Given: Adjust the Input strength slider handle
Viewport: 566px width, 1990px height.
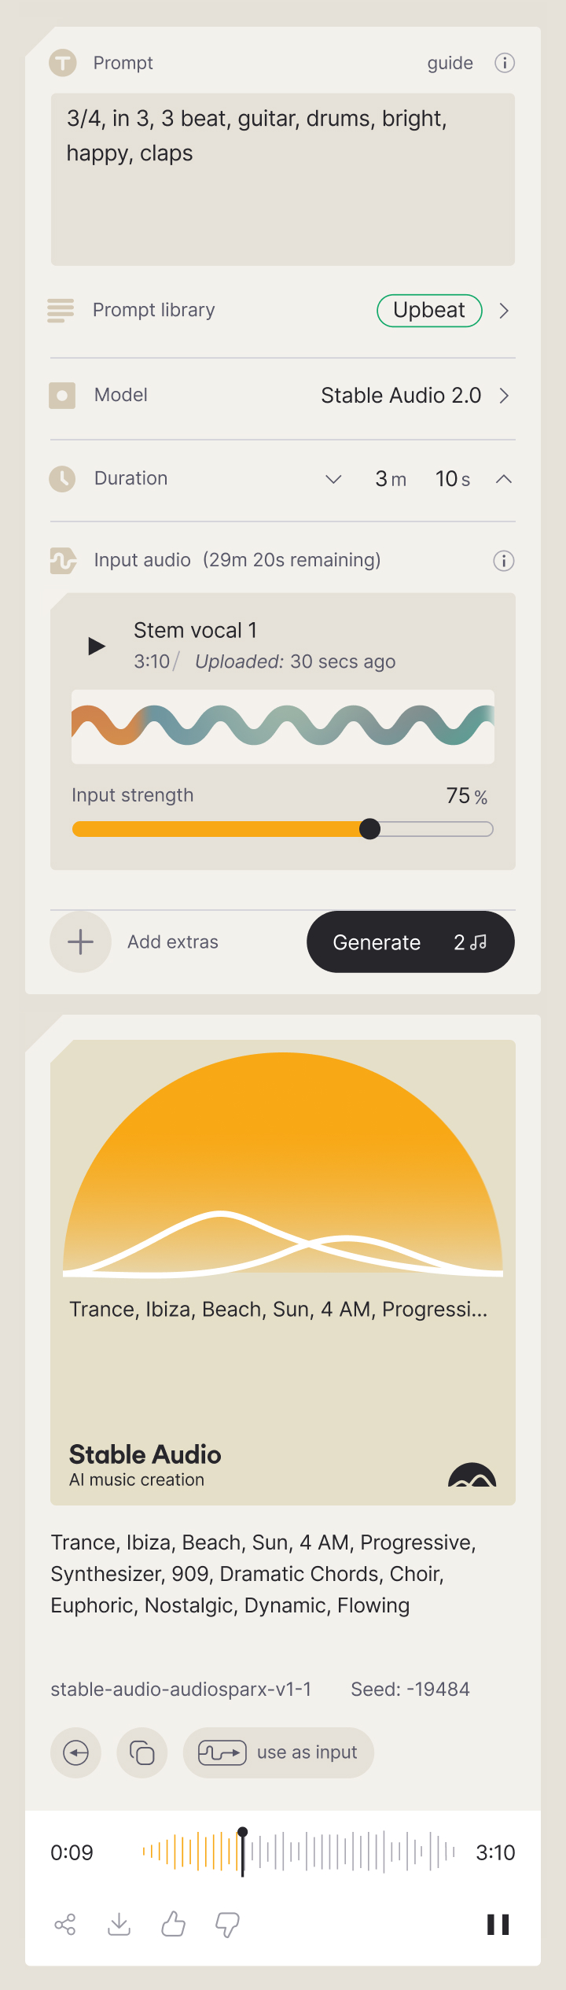Looking at the screenshot, I should coord(369,829).
